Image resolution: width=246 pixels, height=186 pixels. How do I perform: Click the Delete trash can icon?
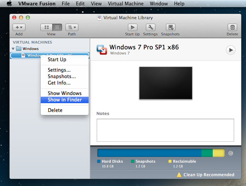click(232, 27)
